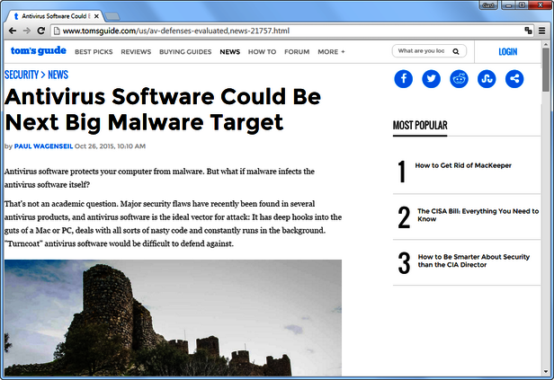Click the Reddit share icon
The width and height of the screenshot is (554, 380).
point(460,78)
